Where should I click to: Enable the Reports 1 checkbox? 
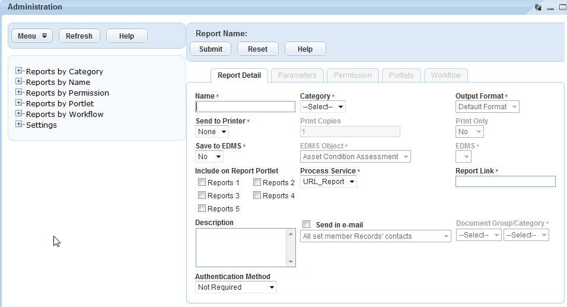pyautogui.click(x=202, y=182)
